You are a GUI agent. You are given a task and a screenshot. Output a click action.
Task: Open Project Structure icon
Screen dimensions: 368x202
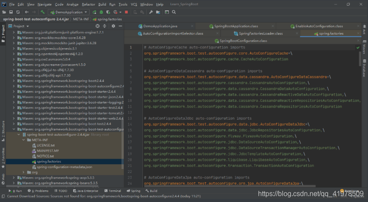point(158,12)
